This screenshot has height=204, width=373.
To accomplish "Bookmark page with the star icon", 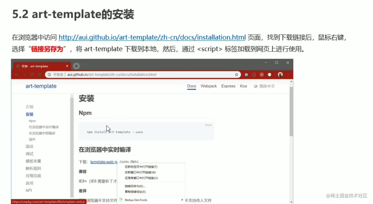I will (237, 75).
